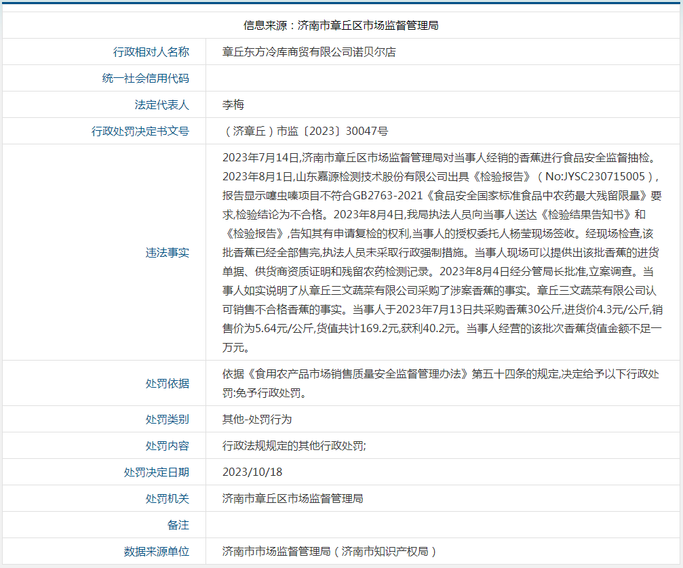Click the line with '货值共计169.2元,获利40.2元'
This screenshot has height=568, width=683.
coord(442,329)
